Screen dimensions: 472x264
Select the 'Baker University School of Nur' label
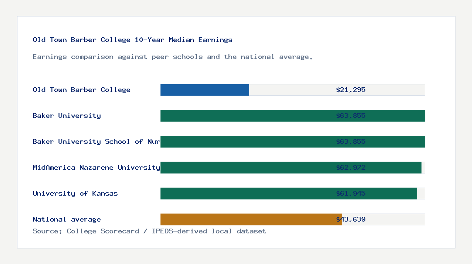click(96, 141)
